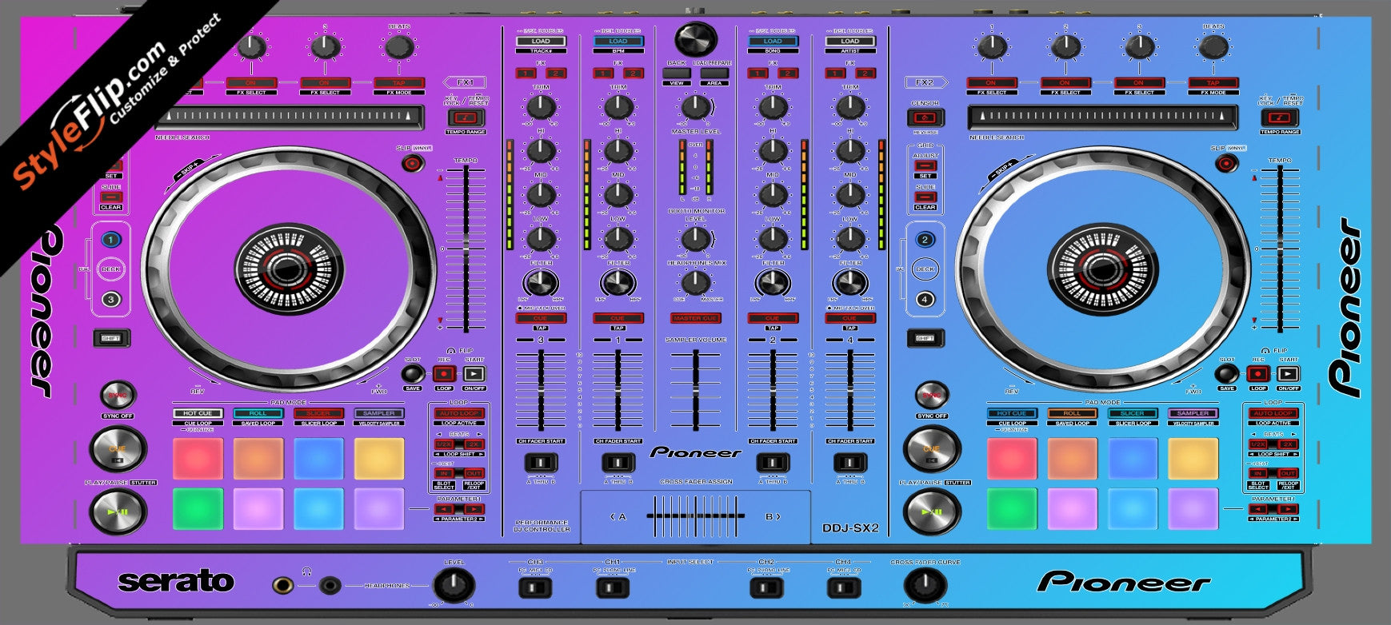Select deck 1 button
This screenshot has width=1391, height=625.
pyautogui.click(x=111, y=239)
